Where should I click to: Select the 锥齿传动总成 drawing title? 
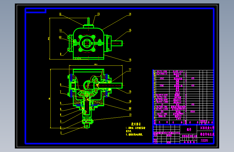[x=207, y=134]
